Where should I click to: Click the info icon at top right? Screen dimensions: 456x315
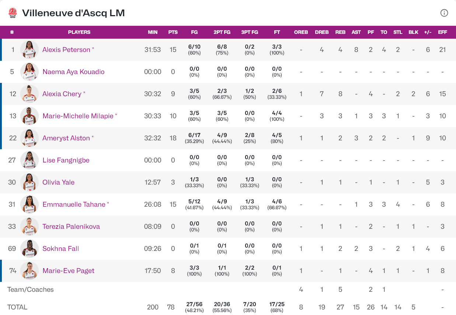(x=444, y=13)
